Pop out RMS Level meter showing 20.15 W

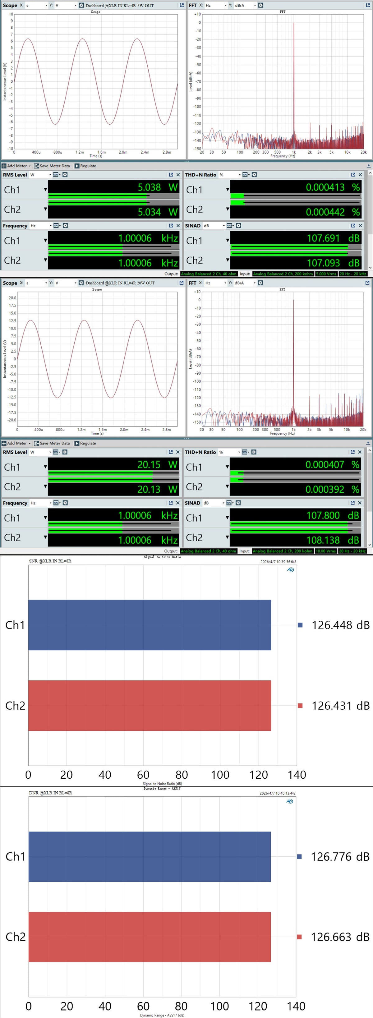170,452
